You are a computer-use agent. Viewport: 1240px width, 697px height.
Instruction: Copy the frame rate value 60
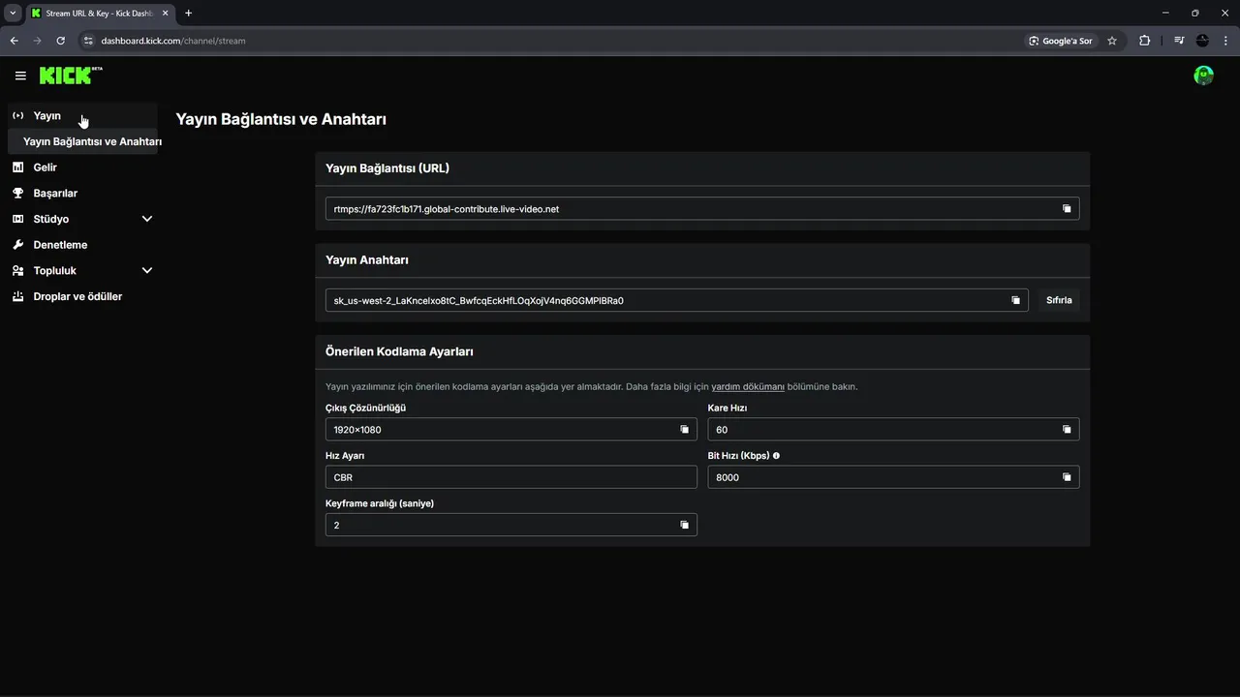pyautogui.click(x=1067, y=430)
